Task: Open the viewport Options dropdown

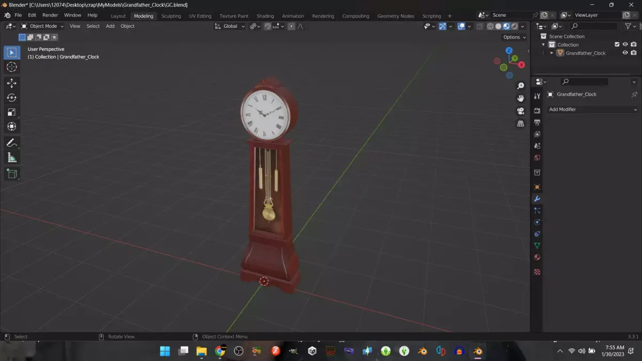Action: click(514, 37)
